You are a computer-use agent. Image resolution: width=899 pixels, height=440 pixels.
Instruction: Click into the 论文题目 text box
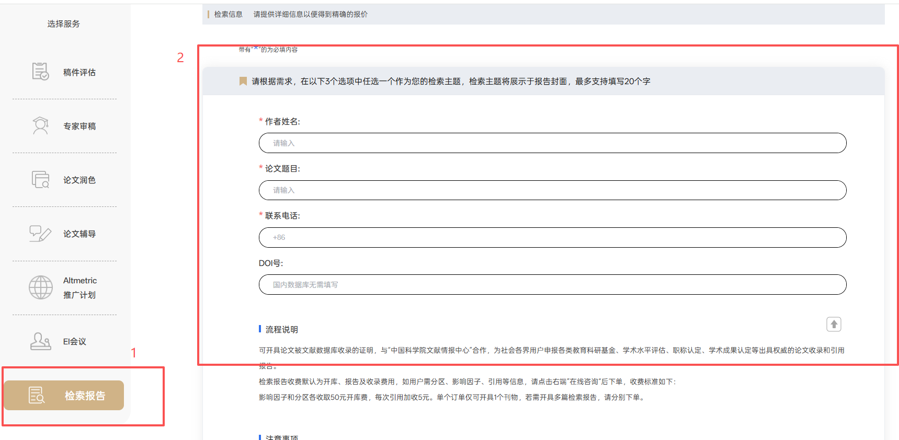pyautogui.click(x=552, y=190)
